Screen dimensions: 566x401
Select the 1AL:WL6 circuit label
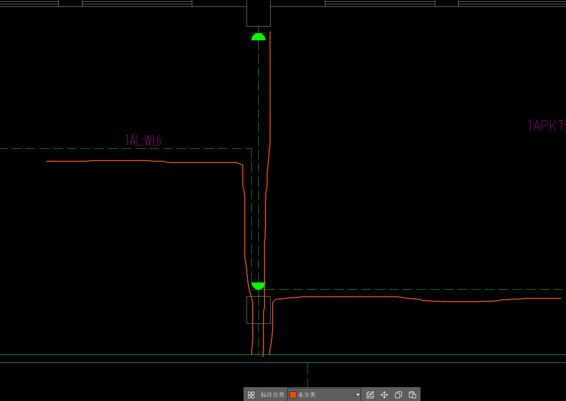(x=143, y=140)
